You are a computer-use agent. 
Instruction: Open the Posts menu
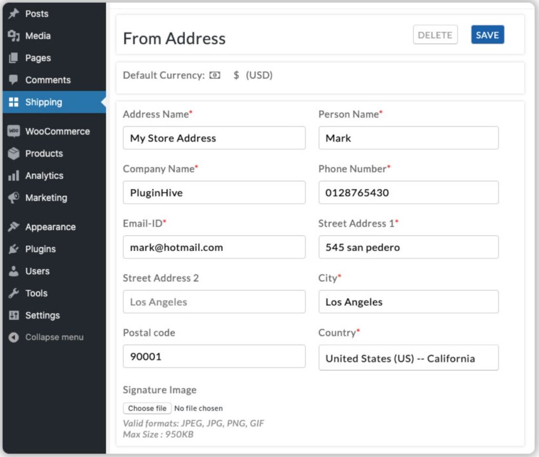click(54, 14)
